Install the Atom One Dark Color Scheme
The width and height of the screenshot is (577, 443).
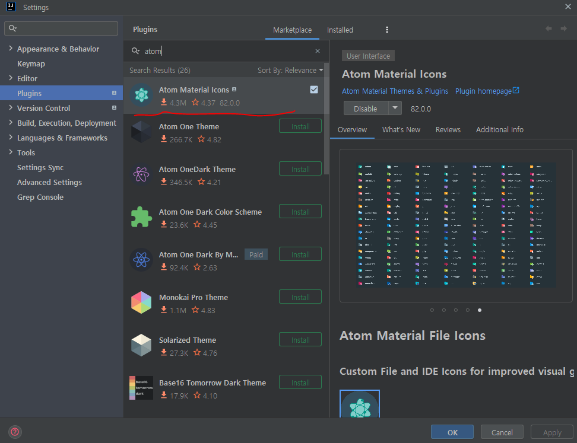[300, 211]
